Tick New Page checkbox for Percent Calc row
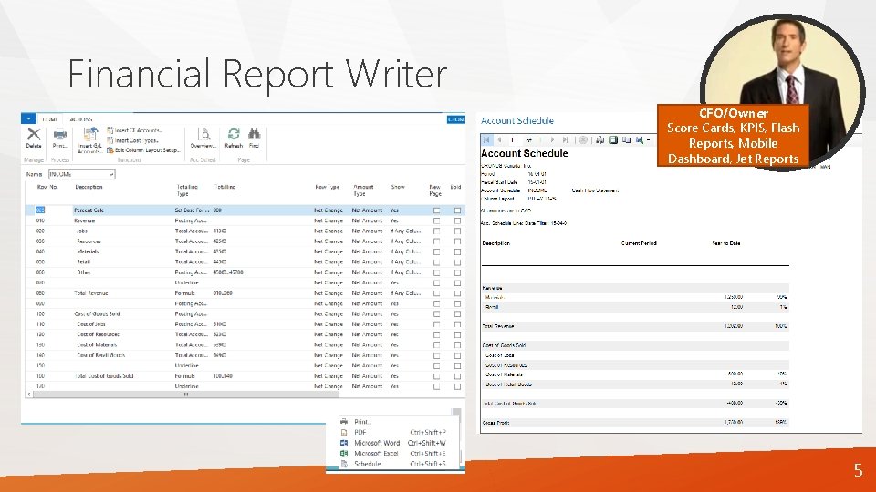876x492 pixels. click(x=436, y=210)
